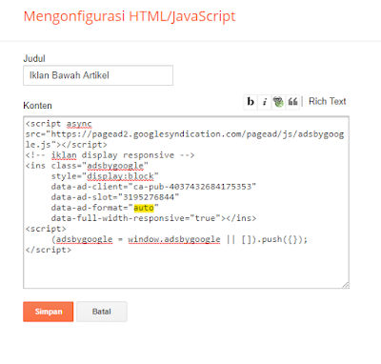The width and height of the screenshot is (381, 364).
Task: Click the closing </script> line
Action: pyautogui.click(x=49, y=250)
